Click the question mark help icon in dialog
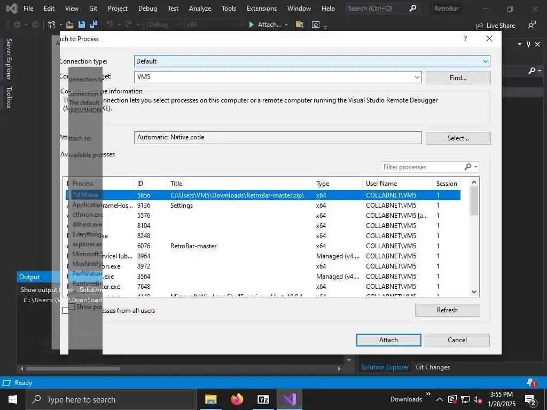The image size is (547, 410). click(465, 38)
